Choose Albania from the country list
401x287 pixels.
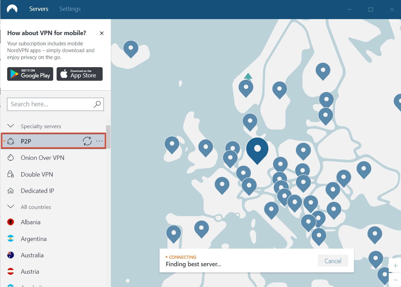(30, 222)
